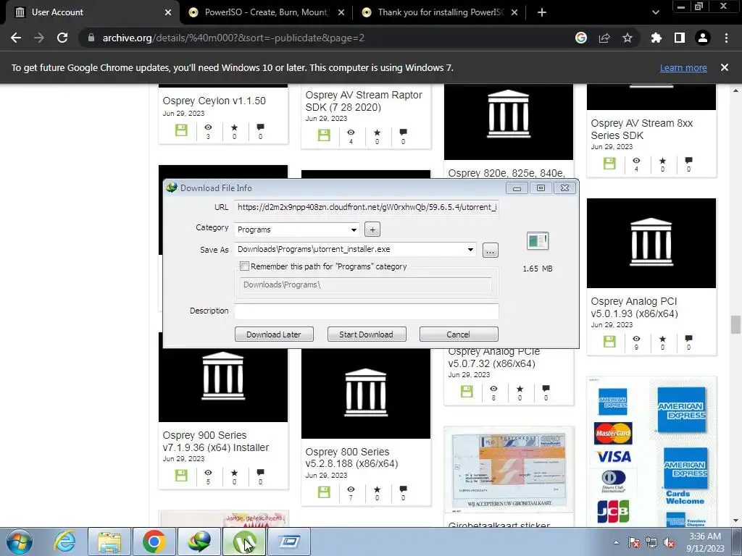
Task: Click the Osprey Analog PCI thumbnail image
Action: tap(651, 243)
